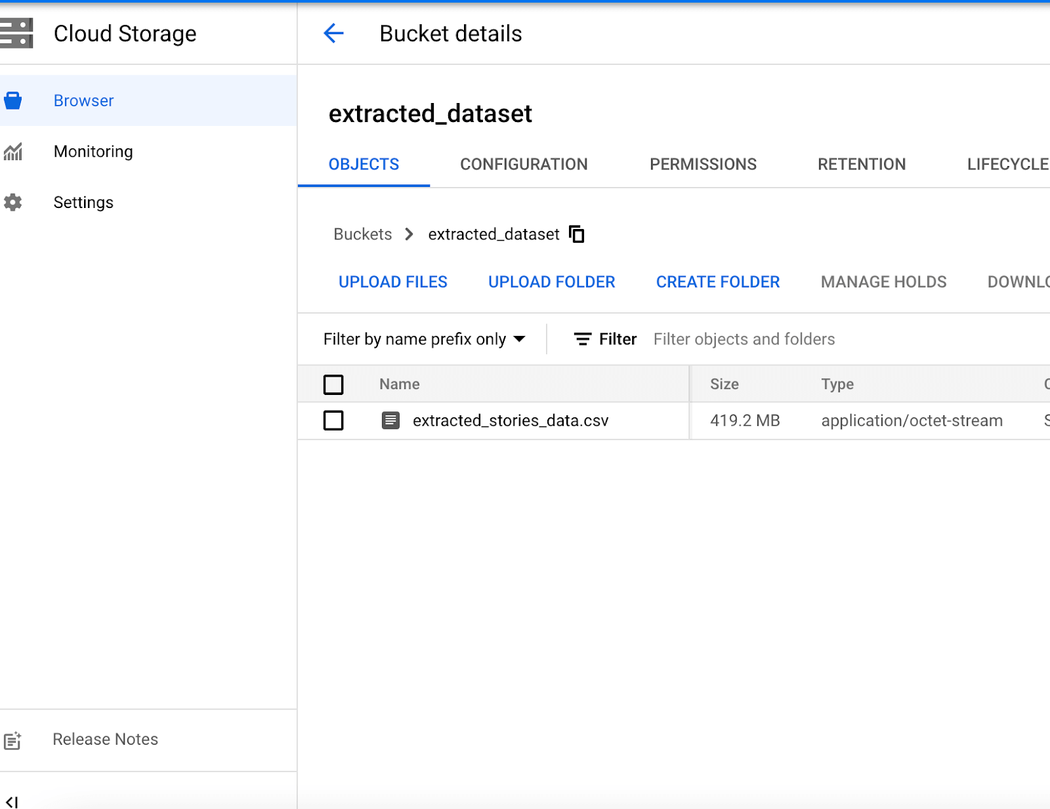The width and height of the screenshot is (1050, 809).
Task: Click the Monitoring chart icon
Action: [13, 152]
